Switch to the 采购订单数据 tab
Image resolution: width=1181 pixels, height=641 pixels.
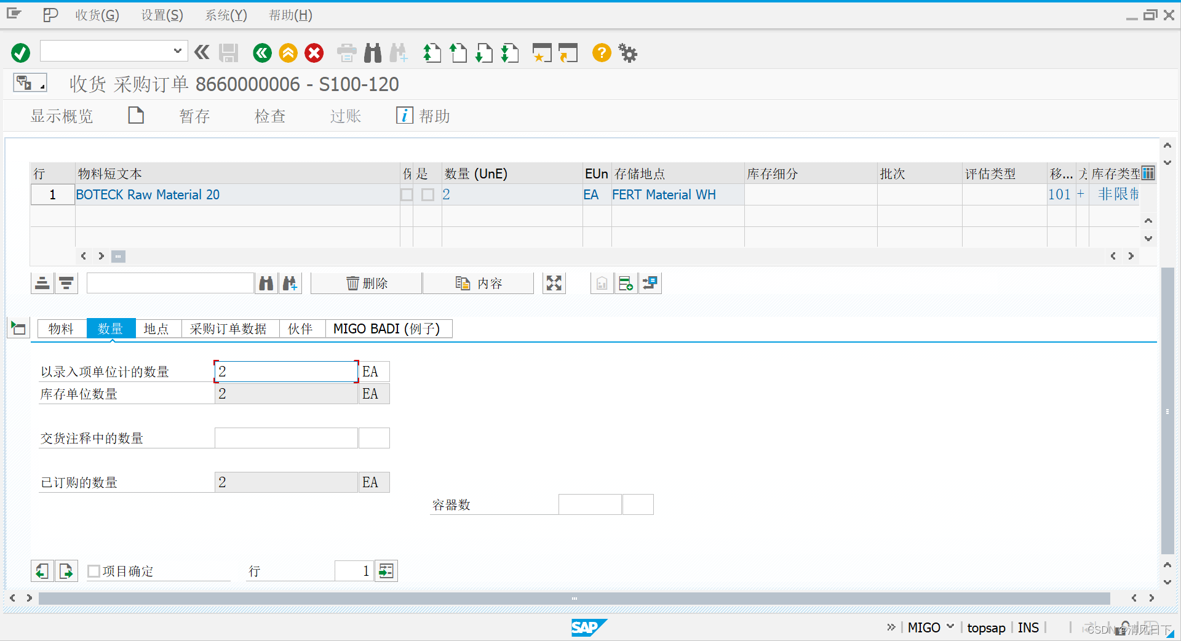[x=229, y=328]
